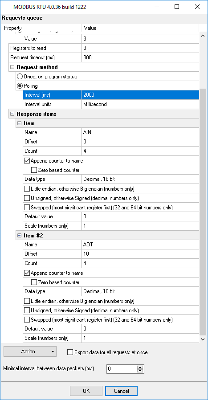Image resolution: width=208 pixels, height=400 pixels.
Task: Select the Once, on program startup radio button
Action: tap(20, 76)
